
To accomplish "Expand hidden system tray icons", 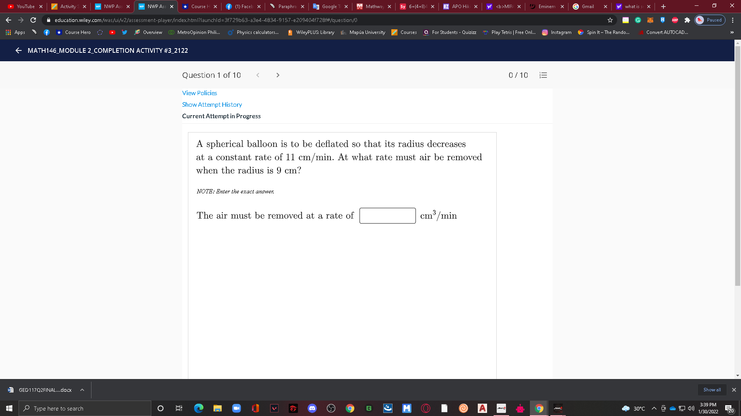I will (654, 408).
